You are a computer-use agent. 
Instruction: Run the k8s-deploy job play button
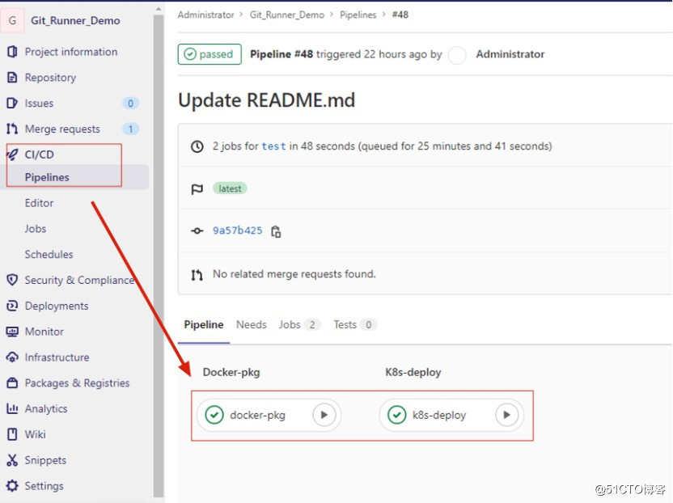coord(507,415)
